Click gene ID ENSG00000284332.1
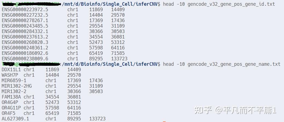284x122 pixels. (25, 31)
